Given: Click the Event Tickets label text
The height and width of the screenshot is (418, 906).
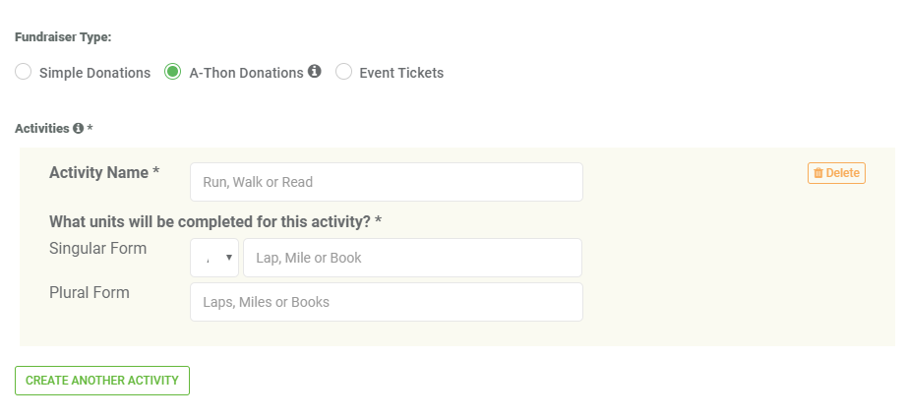Looking at the screenshot, I should point(401,73).
